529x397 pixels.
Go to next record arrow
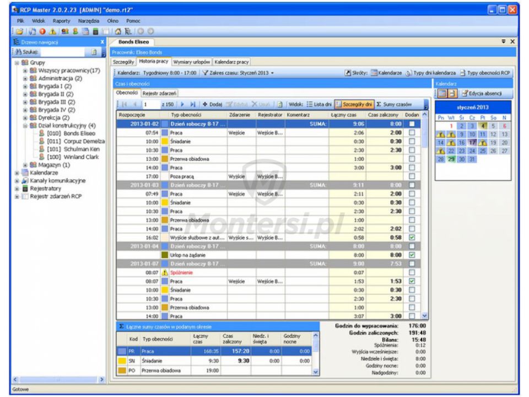point(182,104)
